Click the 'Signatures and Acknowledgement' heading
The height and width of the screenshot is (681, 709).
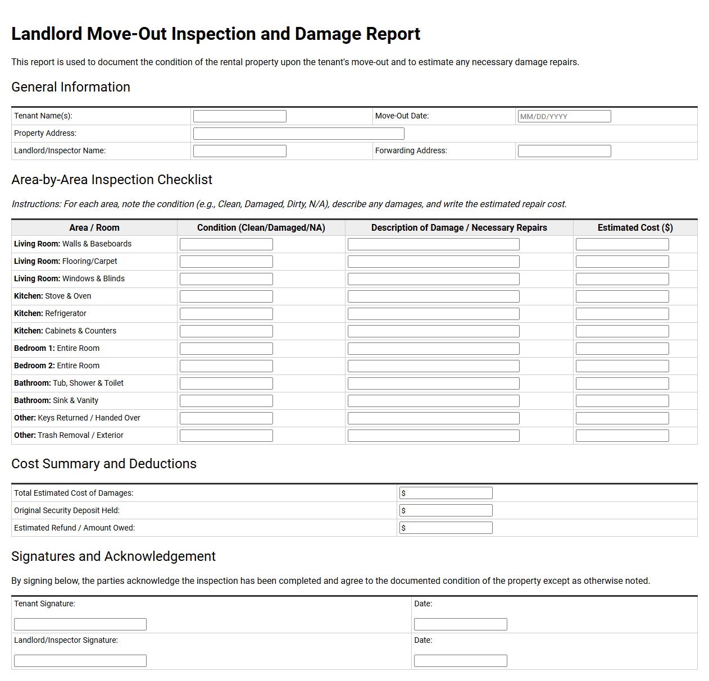113,556
